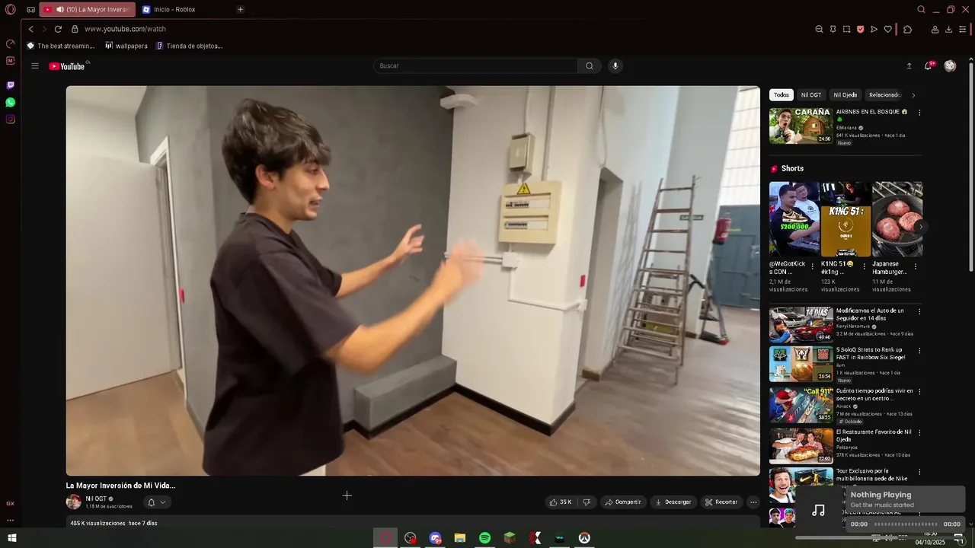
Task: Open WhatsApp in the Opera sidebar
Action: pos(11,102)
